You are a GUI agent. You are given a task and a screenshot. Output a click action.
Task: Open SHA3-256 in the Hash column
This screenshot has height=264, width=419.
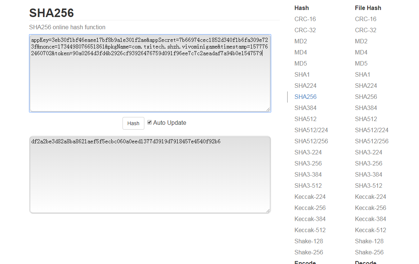click(308, 163)
